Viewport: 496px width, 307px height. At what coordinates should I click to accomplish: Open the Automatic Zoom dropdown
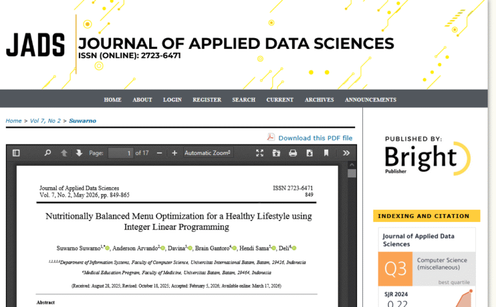tap(208, 153)
